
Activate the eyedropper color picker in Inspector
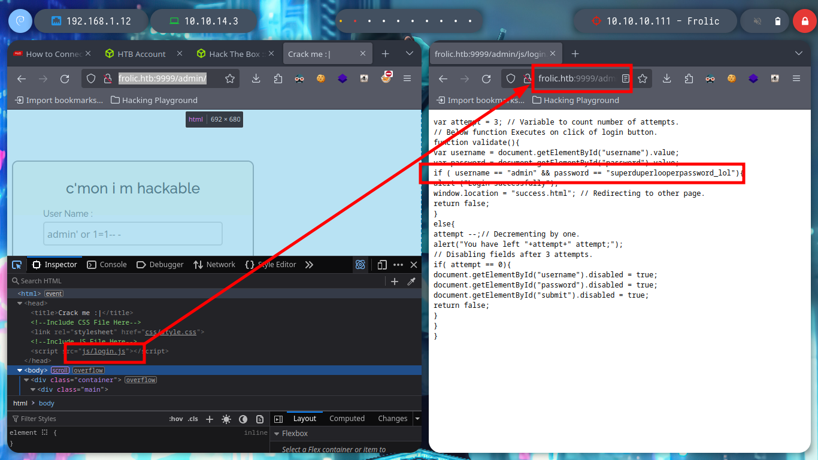click(411, 281)
